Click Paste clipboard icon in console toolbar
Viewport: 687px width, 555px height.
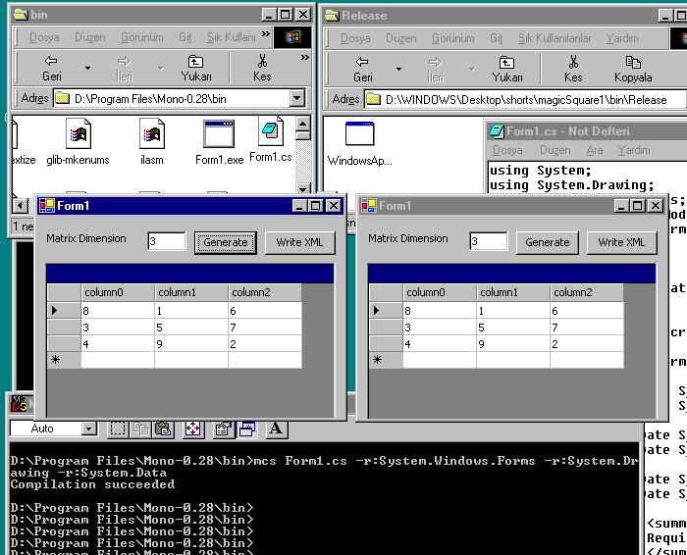pos(163,429)
